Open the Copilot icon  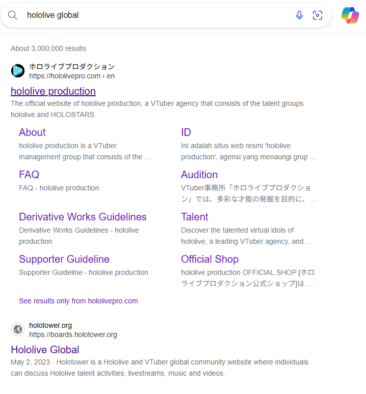350,15
